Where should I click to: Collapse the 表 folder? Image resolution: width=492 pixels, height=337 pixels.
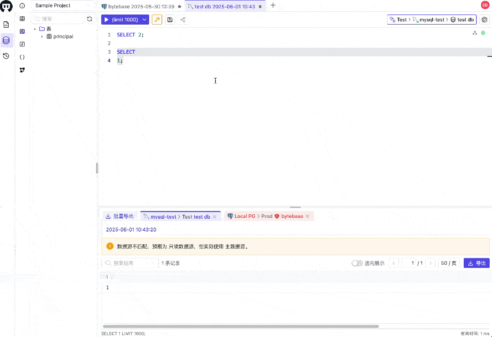[35, 29]
